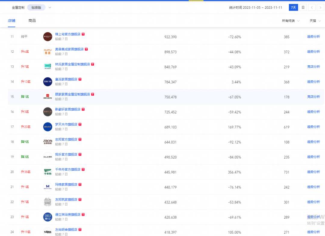Viewport: 325px width, 236px height.
Task: Click Tmall badge beside 奥普集成家居旗舰店
Action: click(x=86, y=49)
